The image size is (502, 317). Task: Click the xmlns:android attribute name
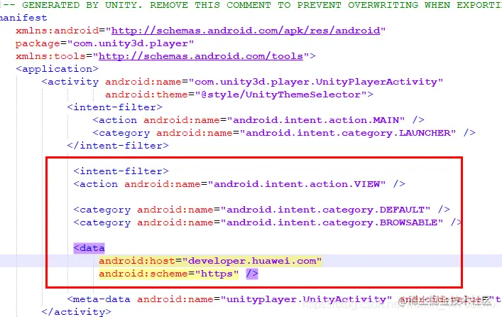tap(57, 31)
